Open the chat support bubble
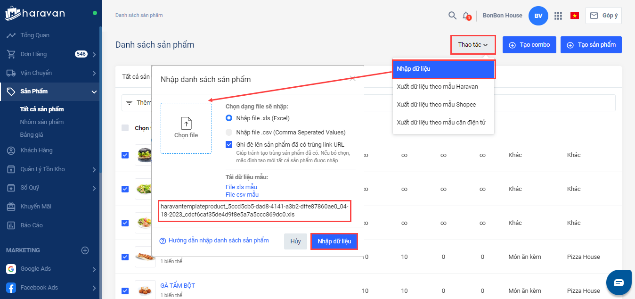Image resolution: width=635 pixels, height=299 pixels. pos(619,282)
